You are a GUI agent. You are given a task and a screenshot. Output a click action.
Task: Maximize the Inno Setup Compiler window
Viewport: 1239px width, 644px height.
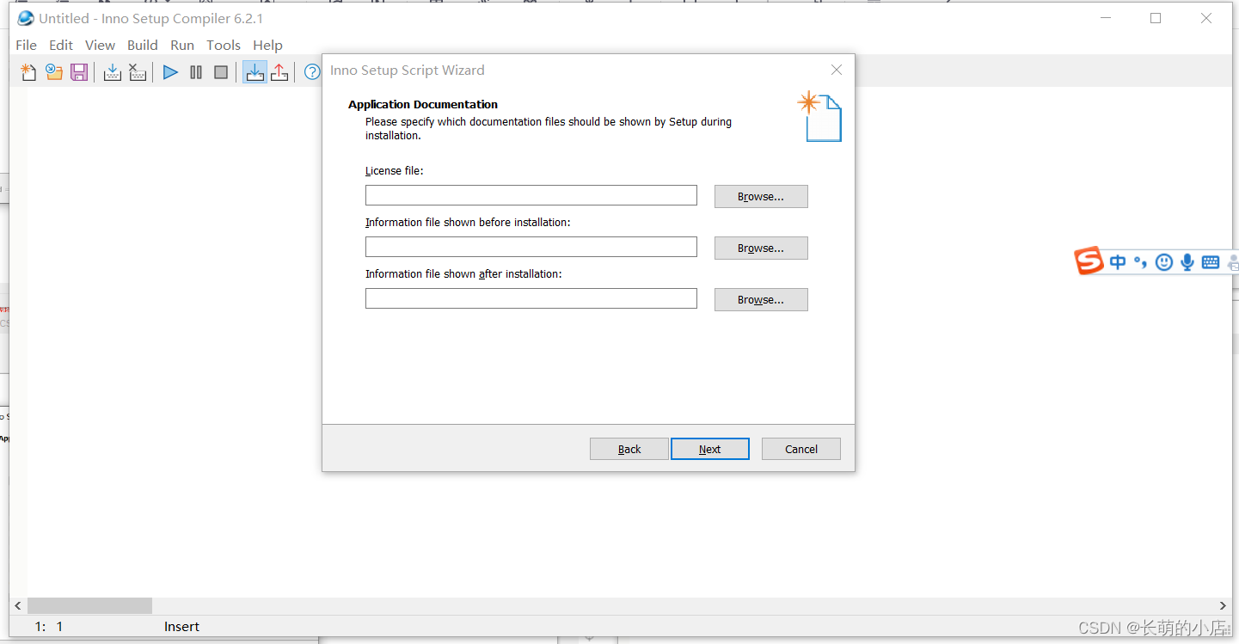click(1156, 18)
